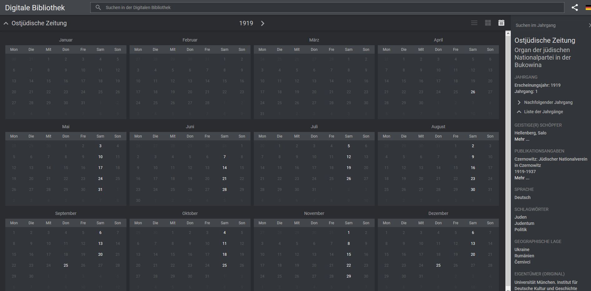Open issue of Juni 7

[x=224, y=157]
